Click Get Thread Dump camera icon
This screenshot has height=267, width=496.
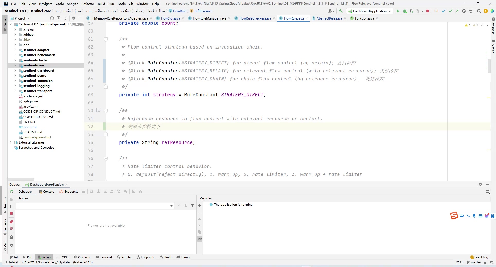coord(11,237)
